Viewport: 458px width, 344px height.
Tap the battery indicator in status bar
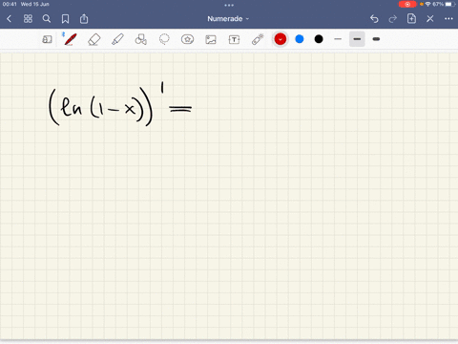[450, 4]
